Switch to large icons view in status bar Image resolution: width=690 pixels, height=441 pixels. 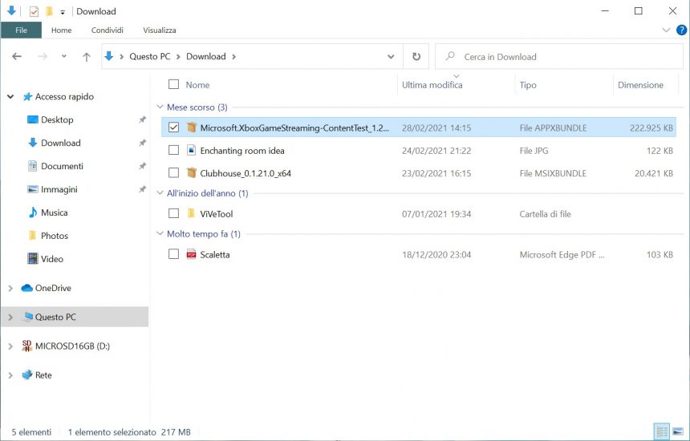(x=679, y=432)
